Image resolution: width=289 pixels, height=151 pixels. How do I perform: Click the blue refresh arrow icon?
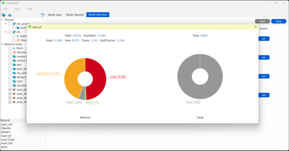[x=43, y=15]
